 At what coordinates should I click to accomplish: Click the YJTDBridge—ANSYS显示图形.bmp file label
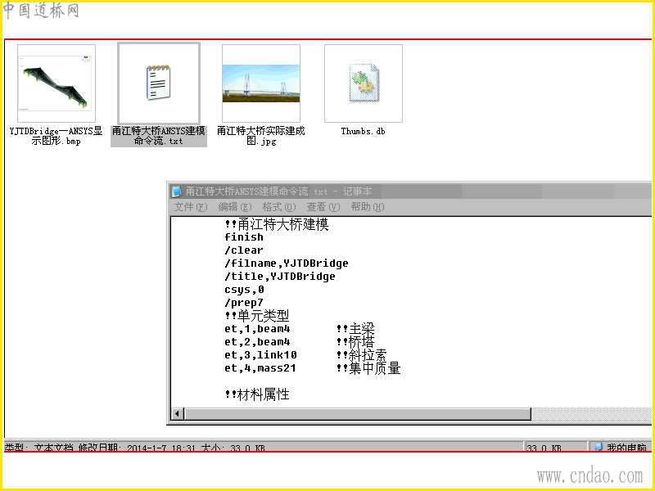pyautogui.click(x=56, y=136)
